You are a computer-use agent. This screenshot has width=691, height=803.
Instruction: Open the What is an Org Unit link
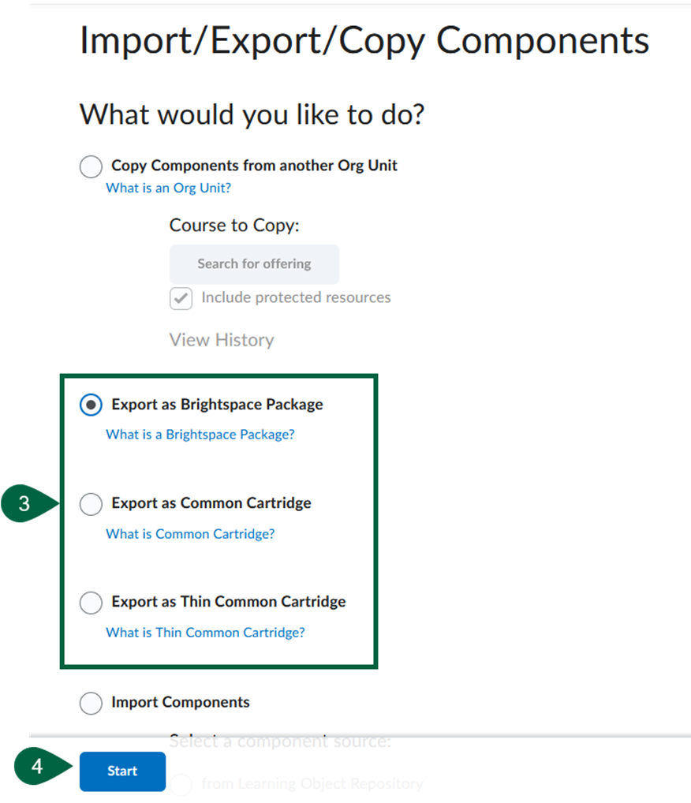168,188
